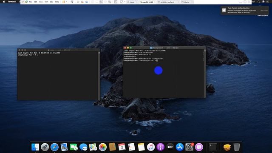Open the VMware Tabs menu

tap(51, 2)
